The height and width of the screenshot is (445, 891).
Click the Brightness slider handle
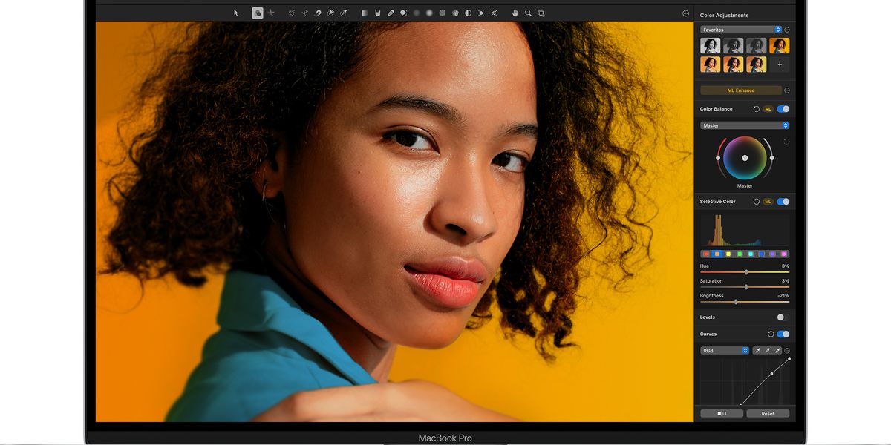[x=736, y=302]
